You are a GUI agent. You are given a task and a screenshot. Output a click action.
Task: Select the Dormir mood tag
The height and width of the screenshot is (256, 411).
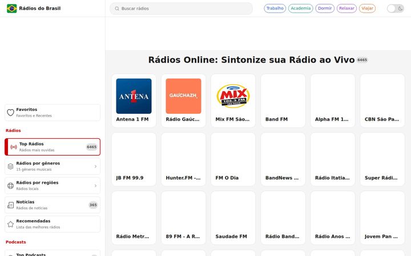click(325, 9)
